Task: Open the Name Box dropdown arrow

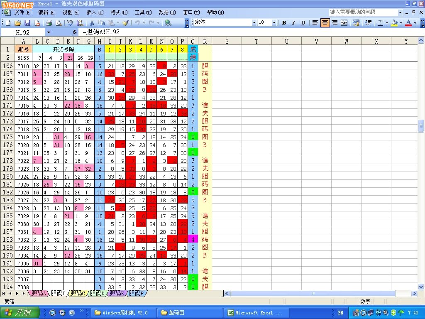Action: coord(49,32)
